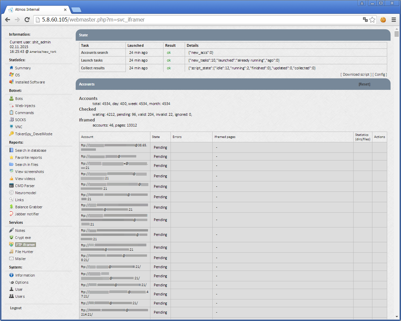Click the Jabber notifier icon

click(11, 214)
